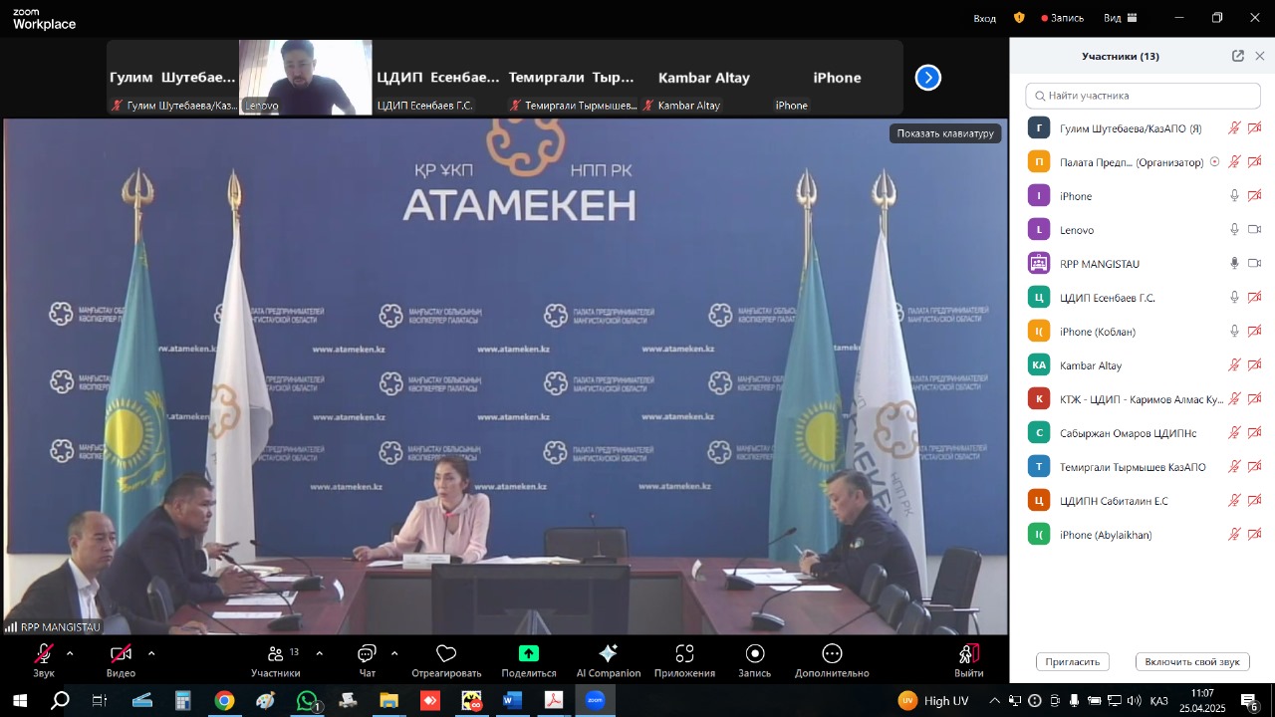Expand participants options arrow next to Участники
The height and width of the screenshot is (717, 1275).
pyautogui.click(x=319, y=653)
